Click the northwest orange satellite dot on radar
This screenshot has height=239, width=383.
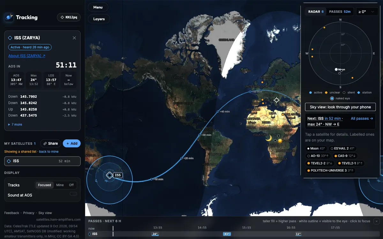(x=325, y=27)
